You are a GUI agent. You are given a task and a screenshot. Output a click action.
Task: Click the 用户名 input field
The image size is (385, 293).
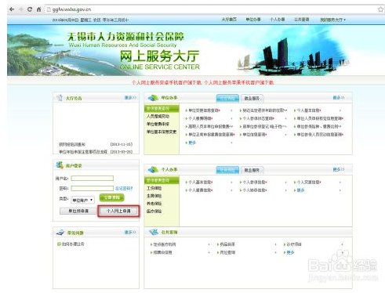click(x=93, y=178)
